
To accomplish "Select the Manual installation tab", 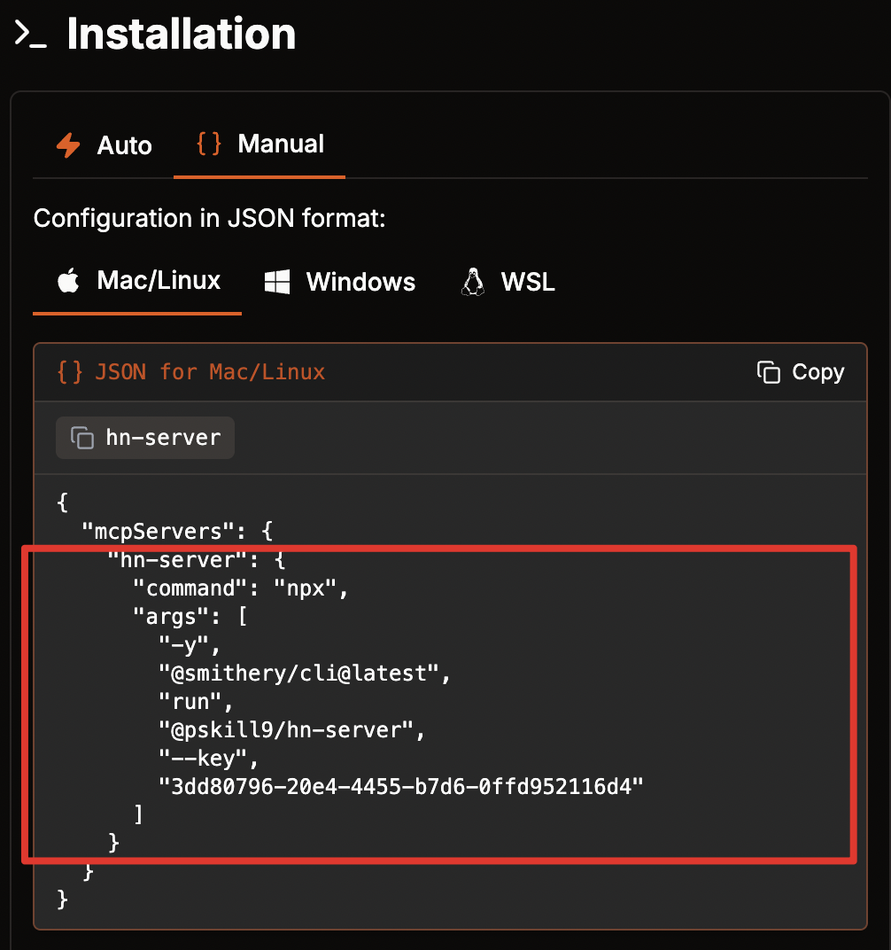I will [260, 144].
